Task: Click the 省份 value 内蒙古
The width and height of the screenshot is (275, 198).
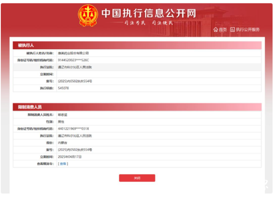Action: pos(63,142)
